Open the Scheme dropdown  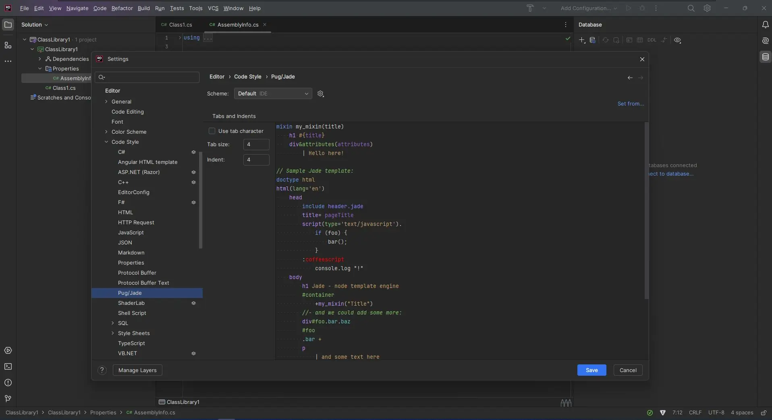[273, 94]
